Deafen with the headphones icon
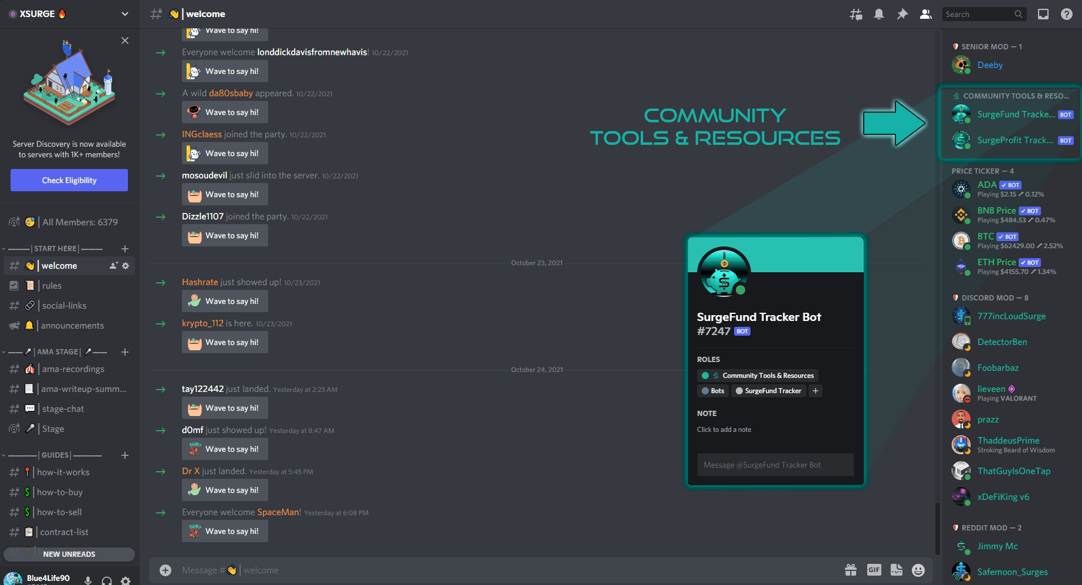 click(x=107, y=580)
